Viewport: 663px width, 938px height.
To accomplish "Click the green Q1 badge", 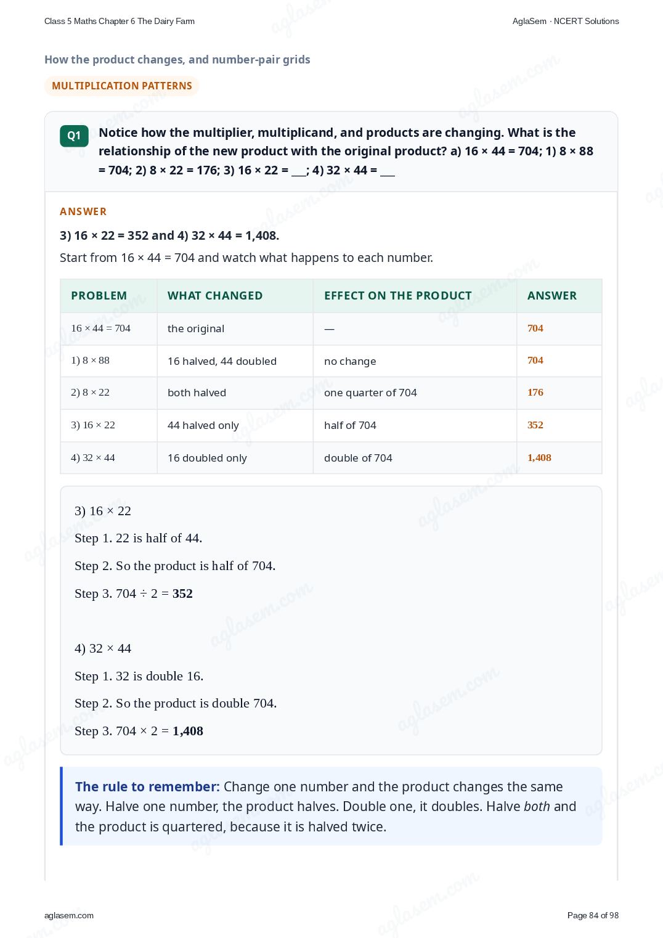I will pyautogui.click(x=74, y=136).
